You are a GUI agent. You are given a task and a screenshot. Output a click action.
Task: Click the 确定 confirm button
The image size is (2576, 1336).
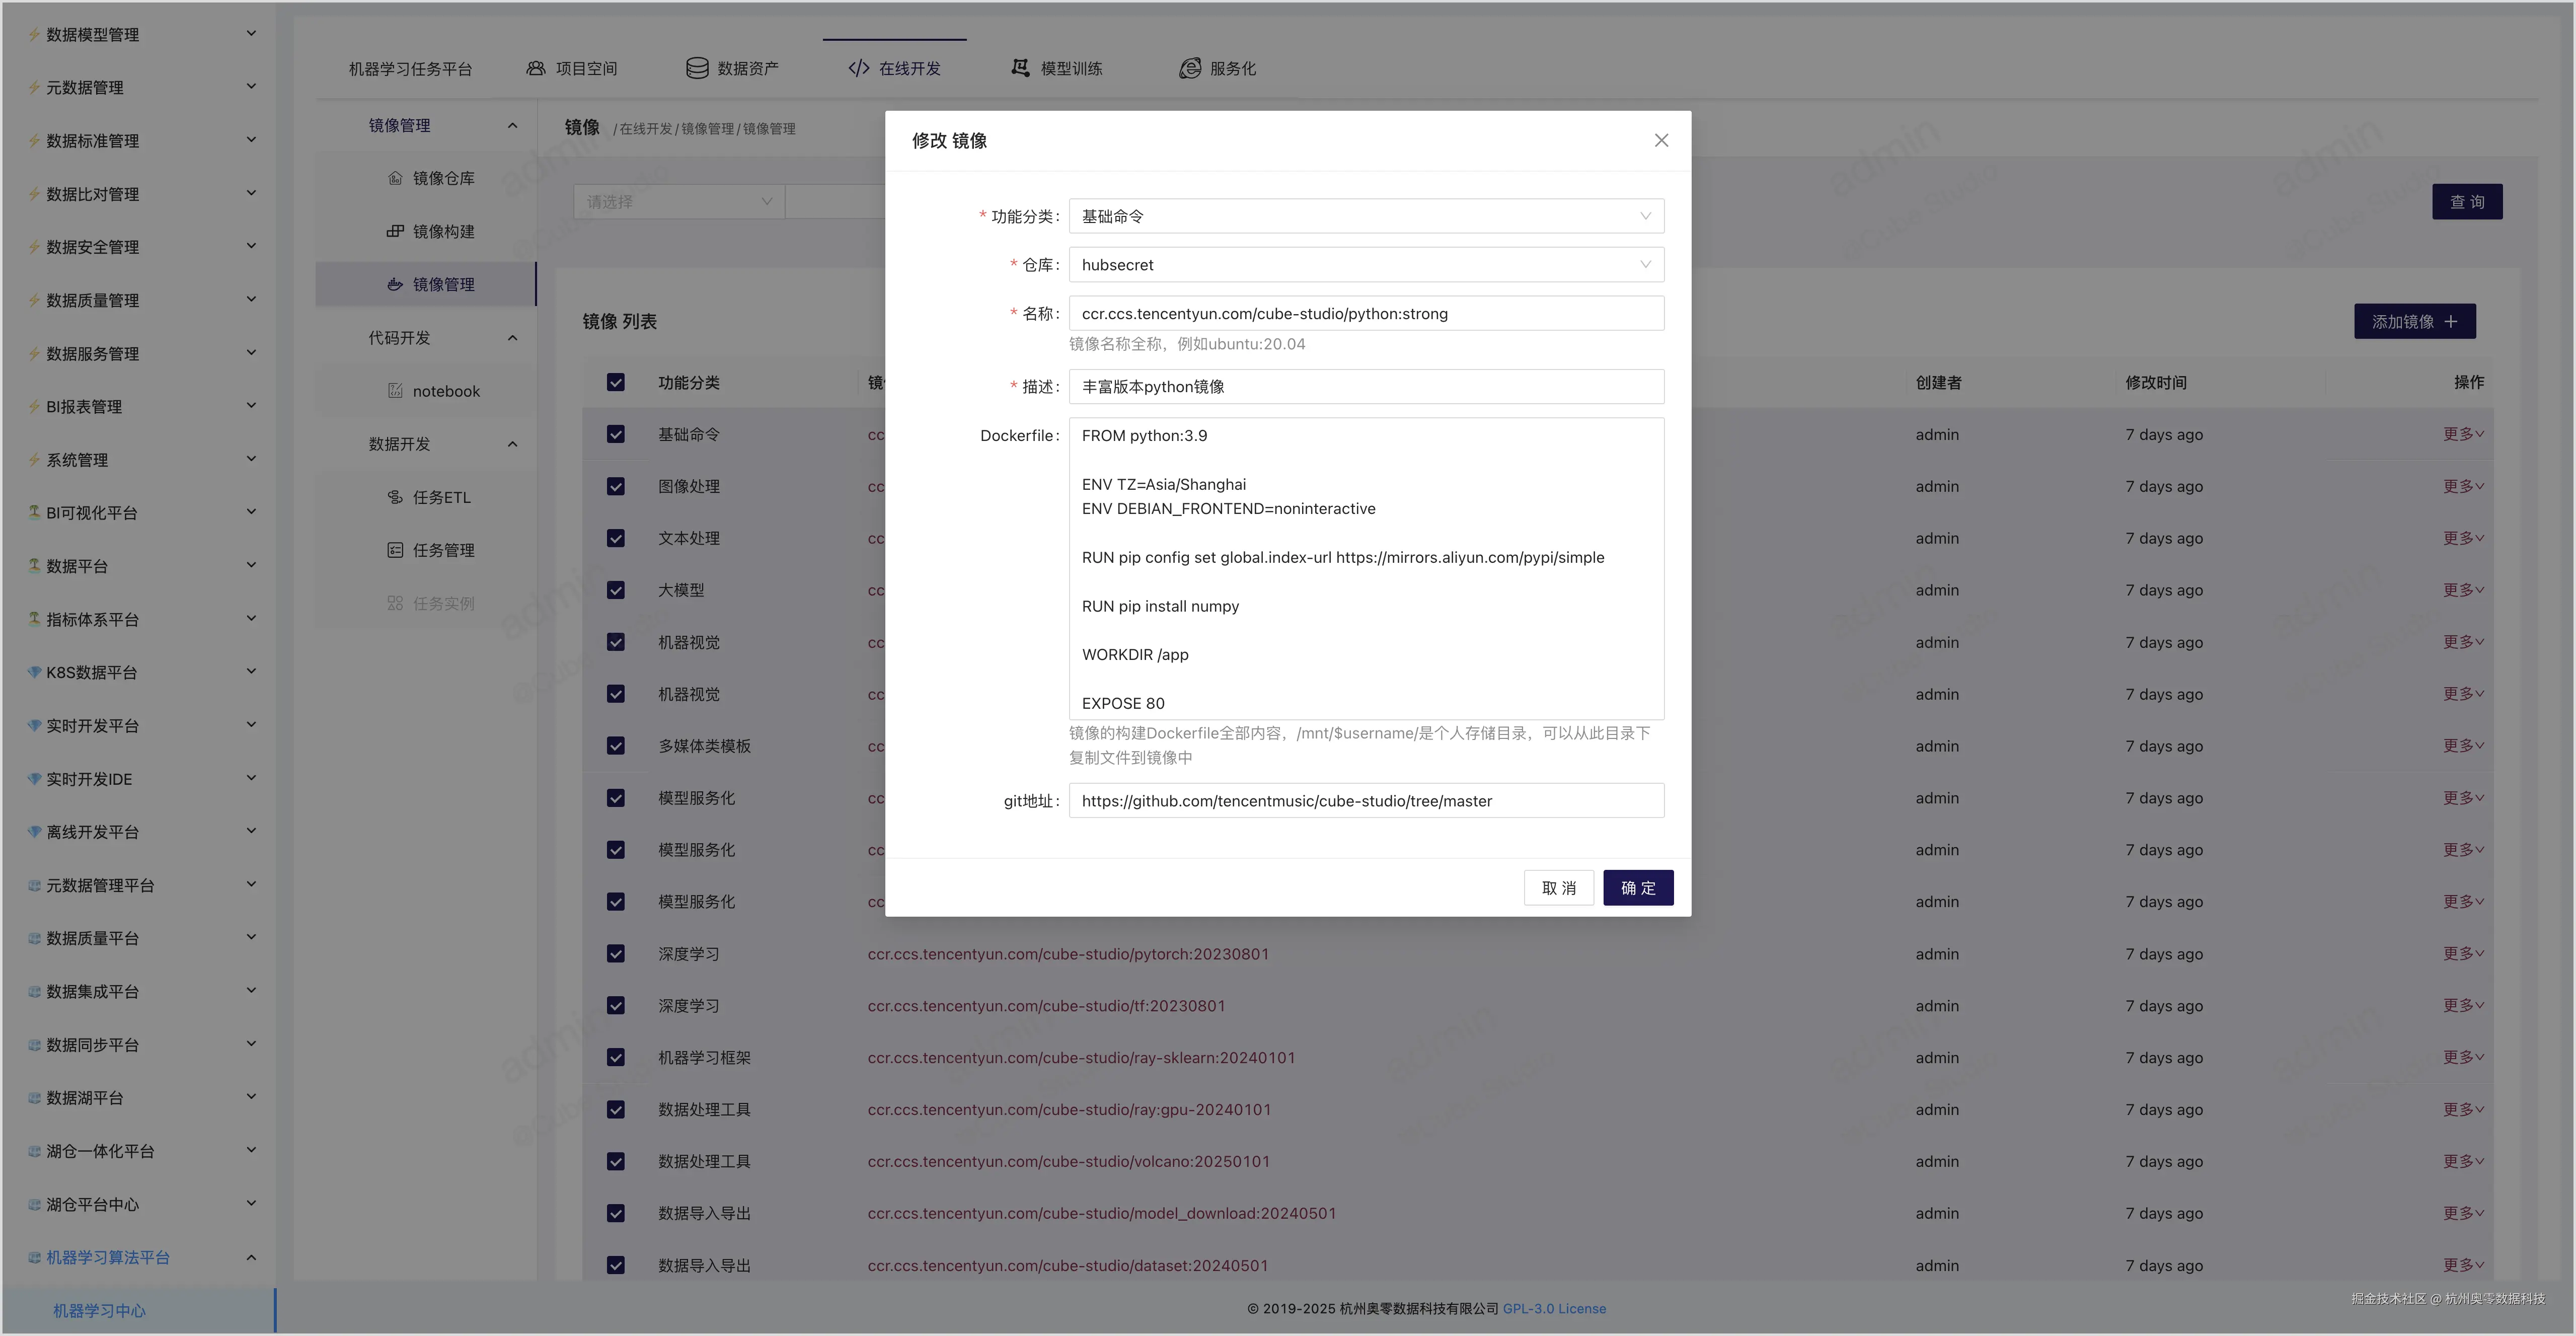pyautogui.click(x=1637, y=887)
